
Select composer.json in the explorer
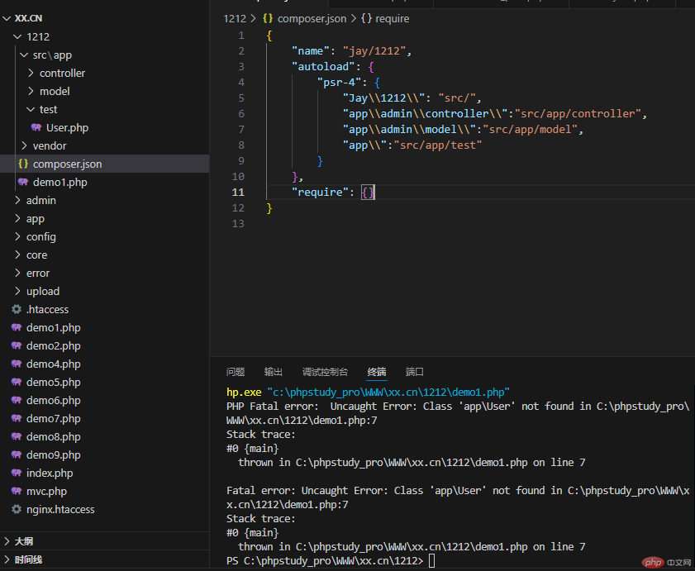(x=105, y=164)
